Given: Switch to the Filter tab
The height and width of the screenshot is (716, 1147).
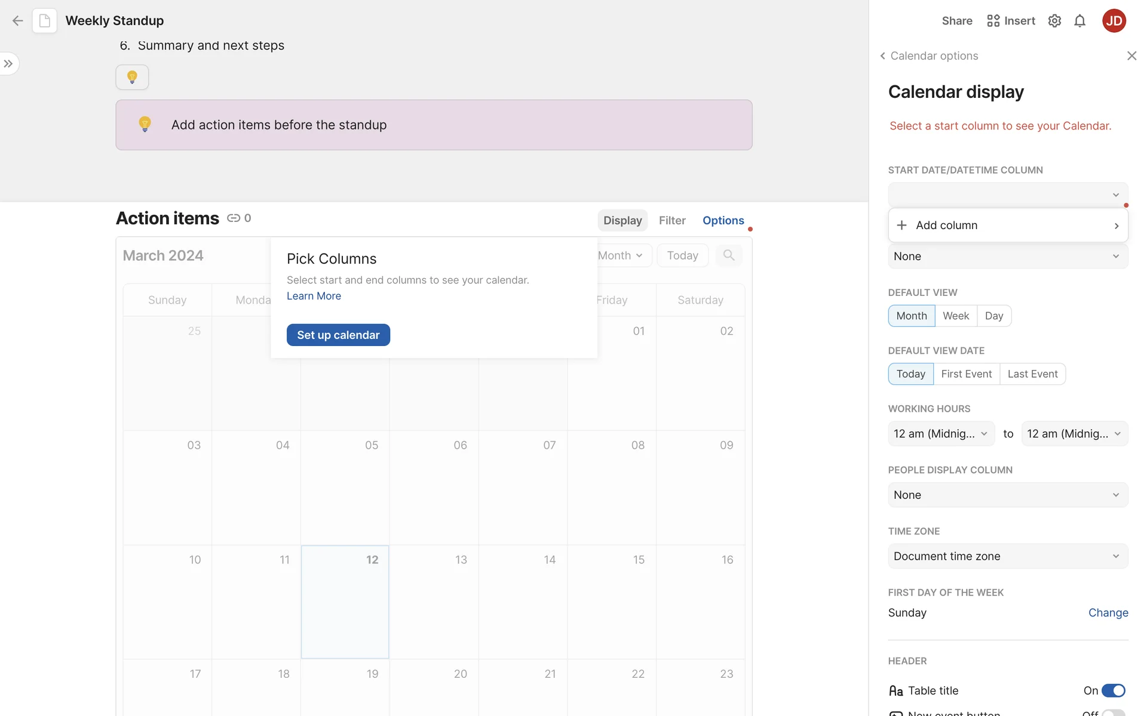Looking at the screenshot, I should (x=672, y=221).
